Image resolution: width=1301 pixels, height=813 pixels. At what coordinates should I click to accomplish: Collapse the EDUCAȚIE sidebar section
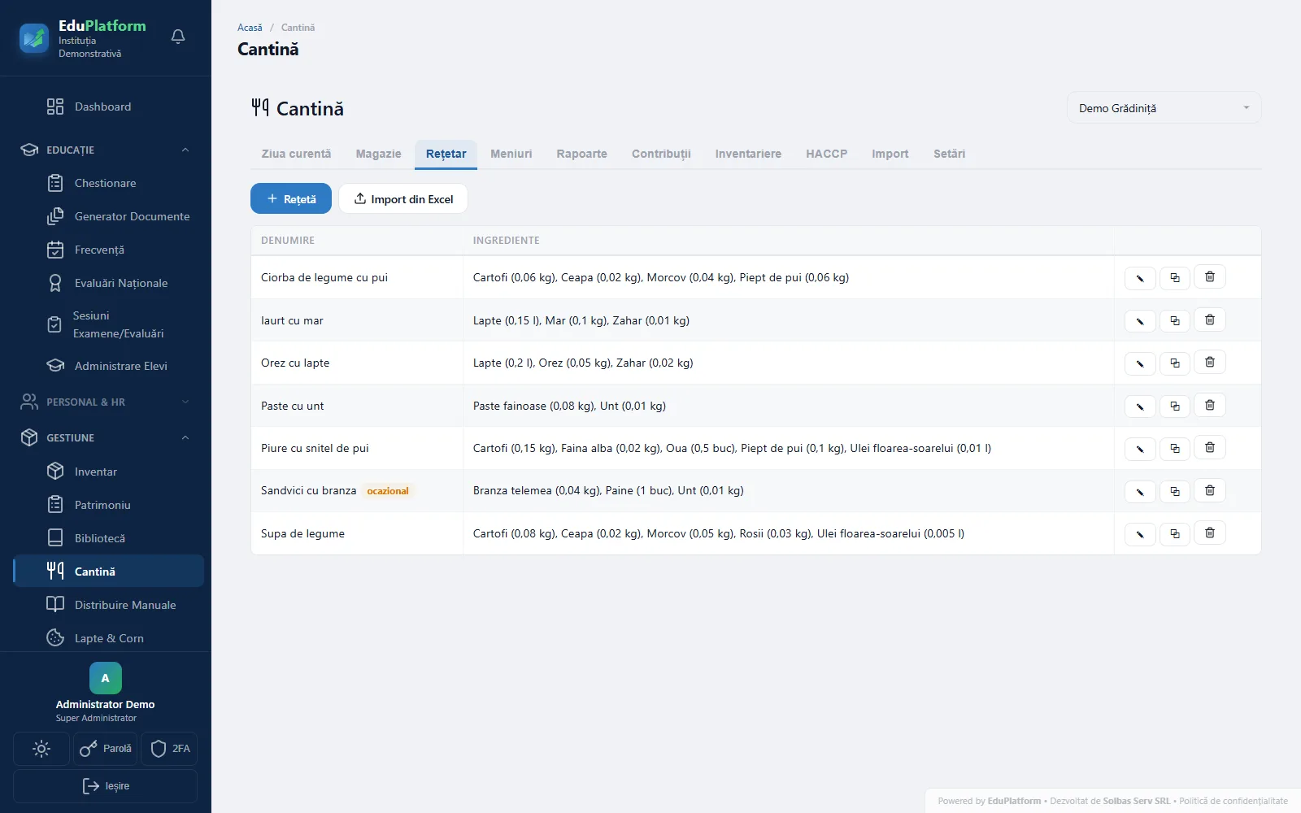coord(106,150)
